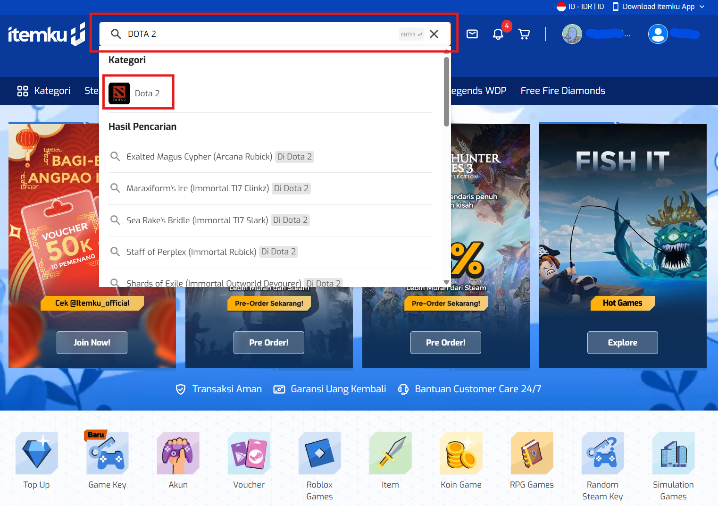This screenshot has height=506, width=718.
Task: Open the notifications bell icon
Action: coord(498,34)
